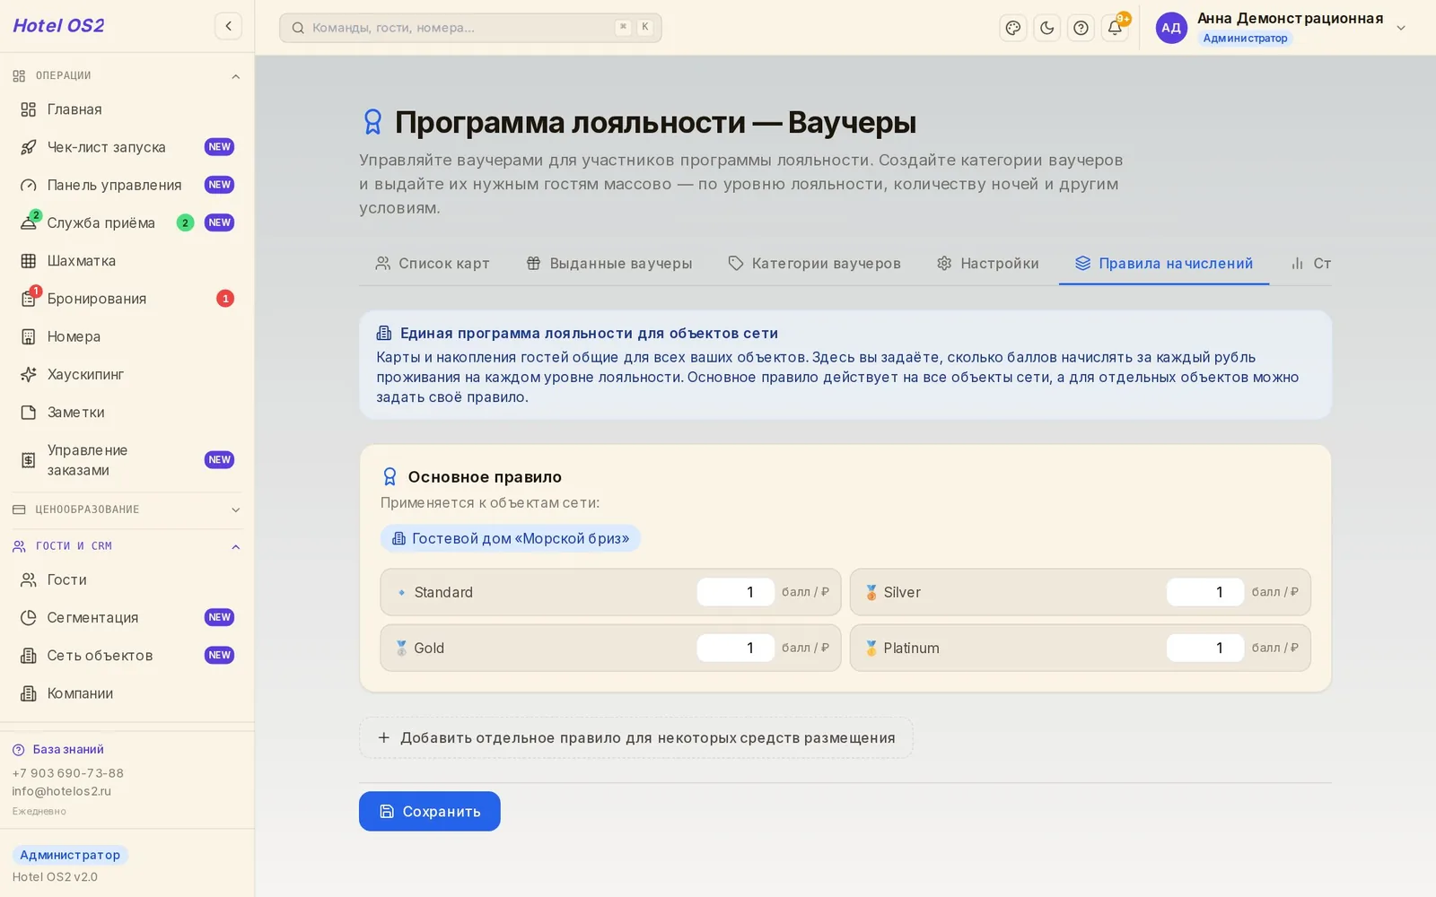The image size is (1436, 897).
Task: Expand the ЦЕНООБРАЗОВАНИЕ section
Action: 127,509
